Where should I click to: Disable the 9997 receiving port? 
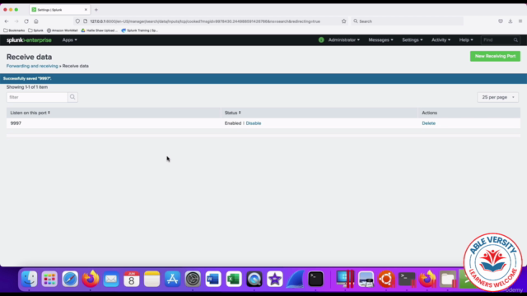(x=254, y=123)
